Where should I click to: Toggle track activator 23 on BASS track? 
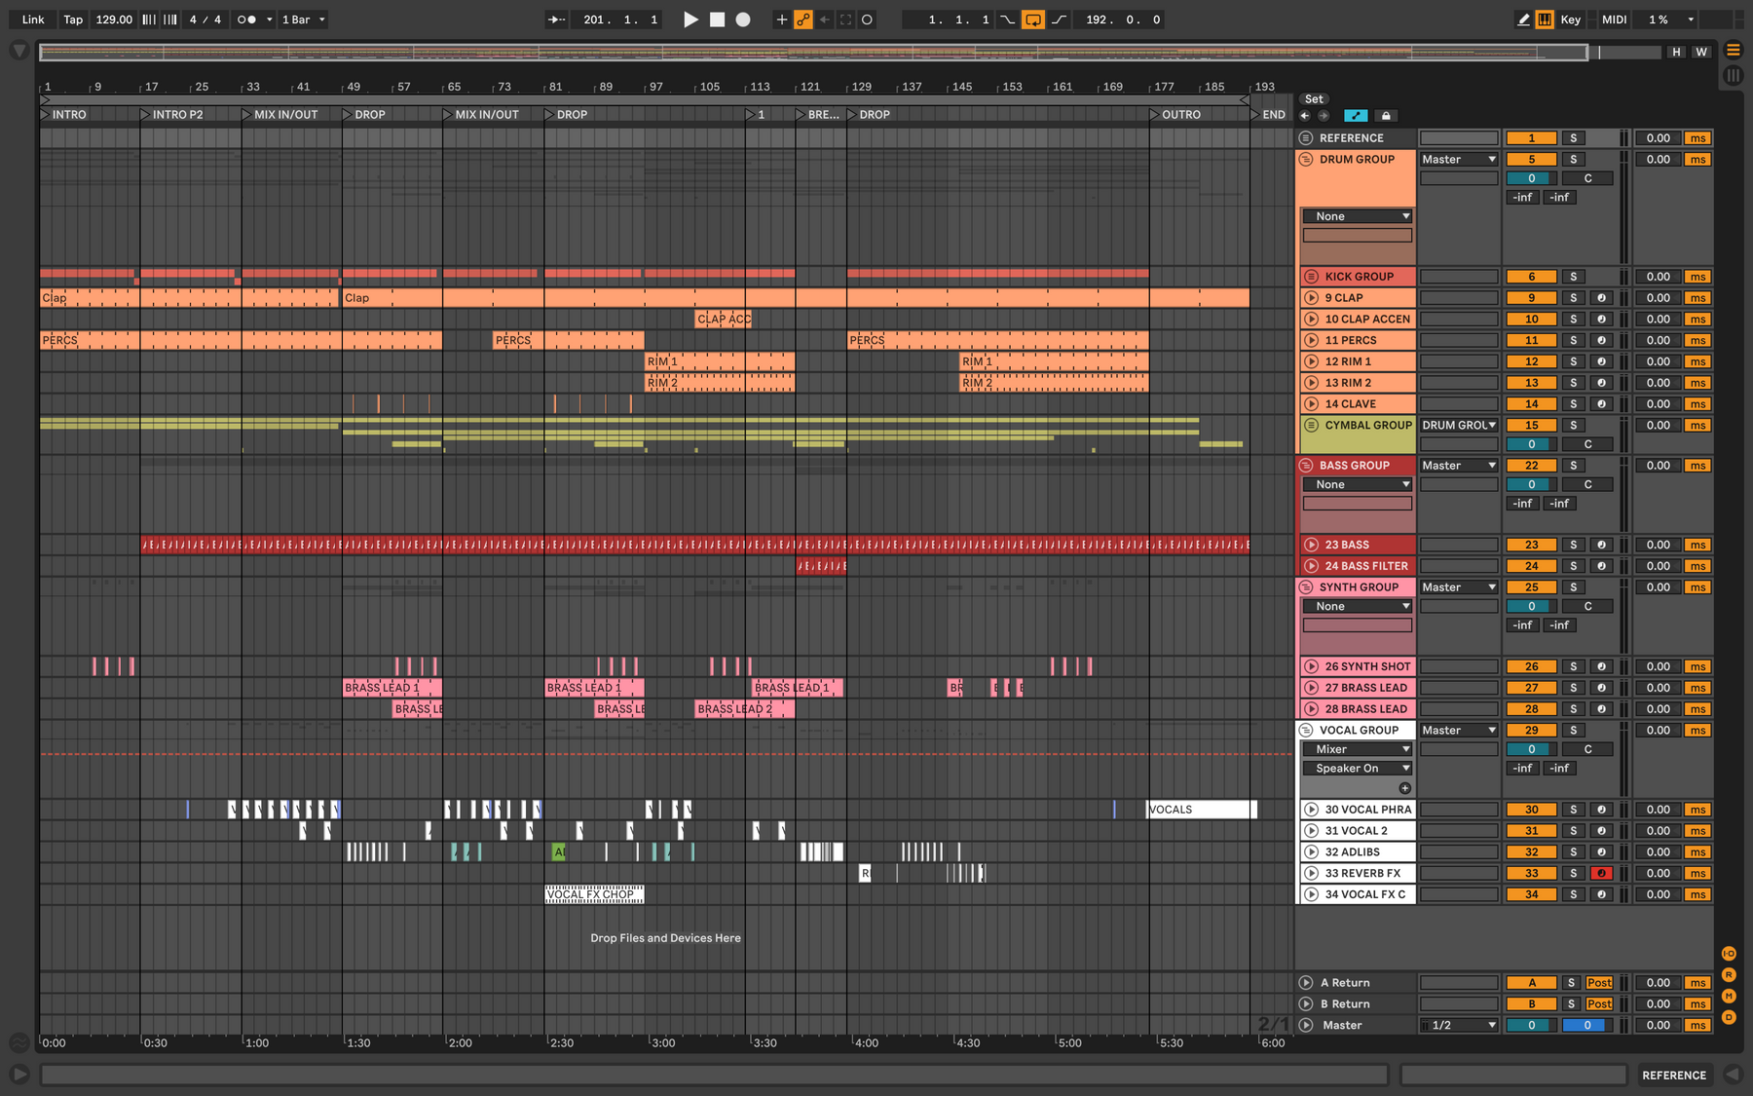pyautogui.click(x=1531, y=545)
